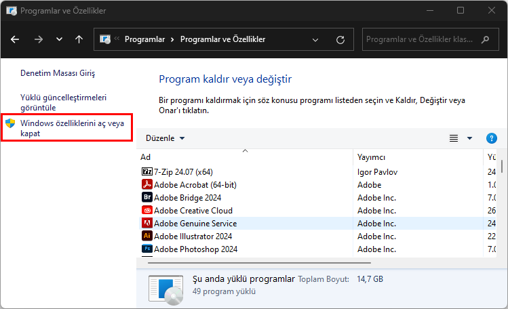508x309 pixels.
Task: Open the Düzenle dropdown menu
Action: click(x=165, y=138)
